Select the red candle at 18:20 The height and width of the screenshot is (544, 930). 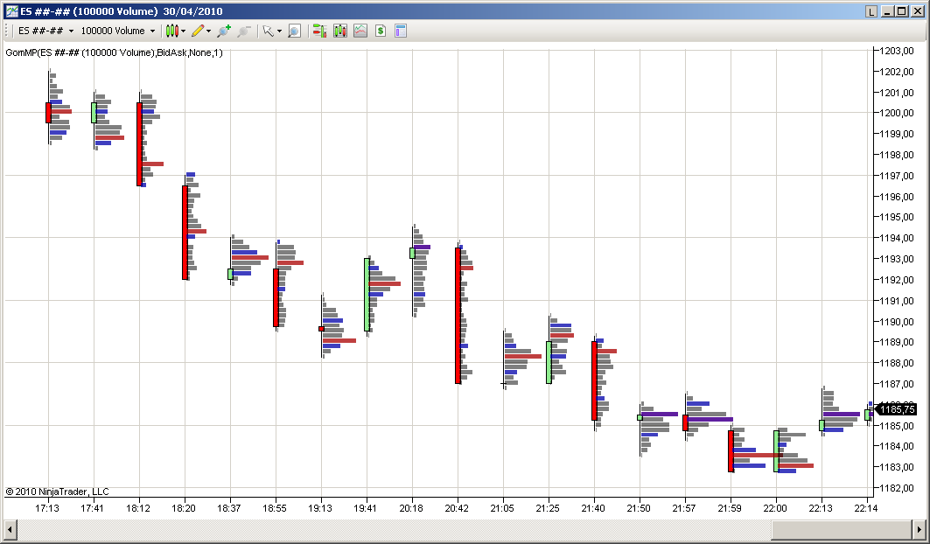click(x=185, y=233)
